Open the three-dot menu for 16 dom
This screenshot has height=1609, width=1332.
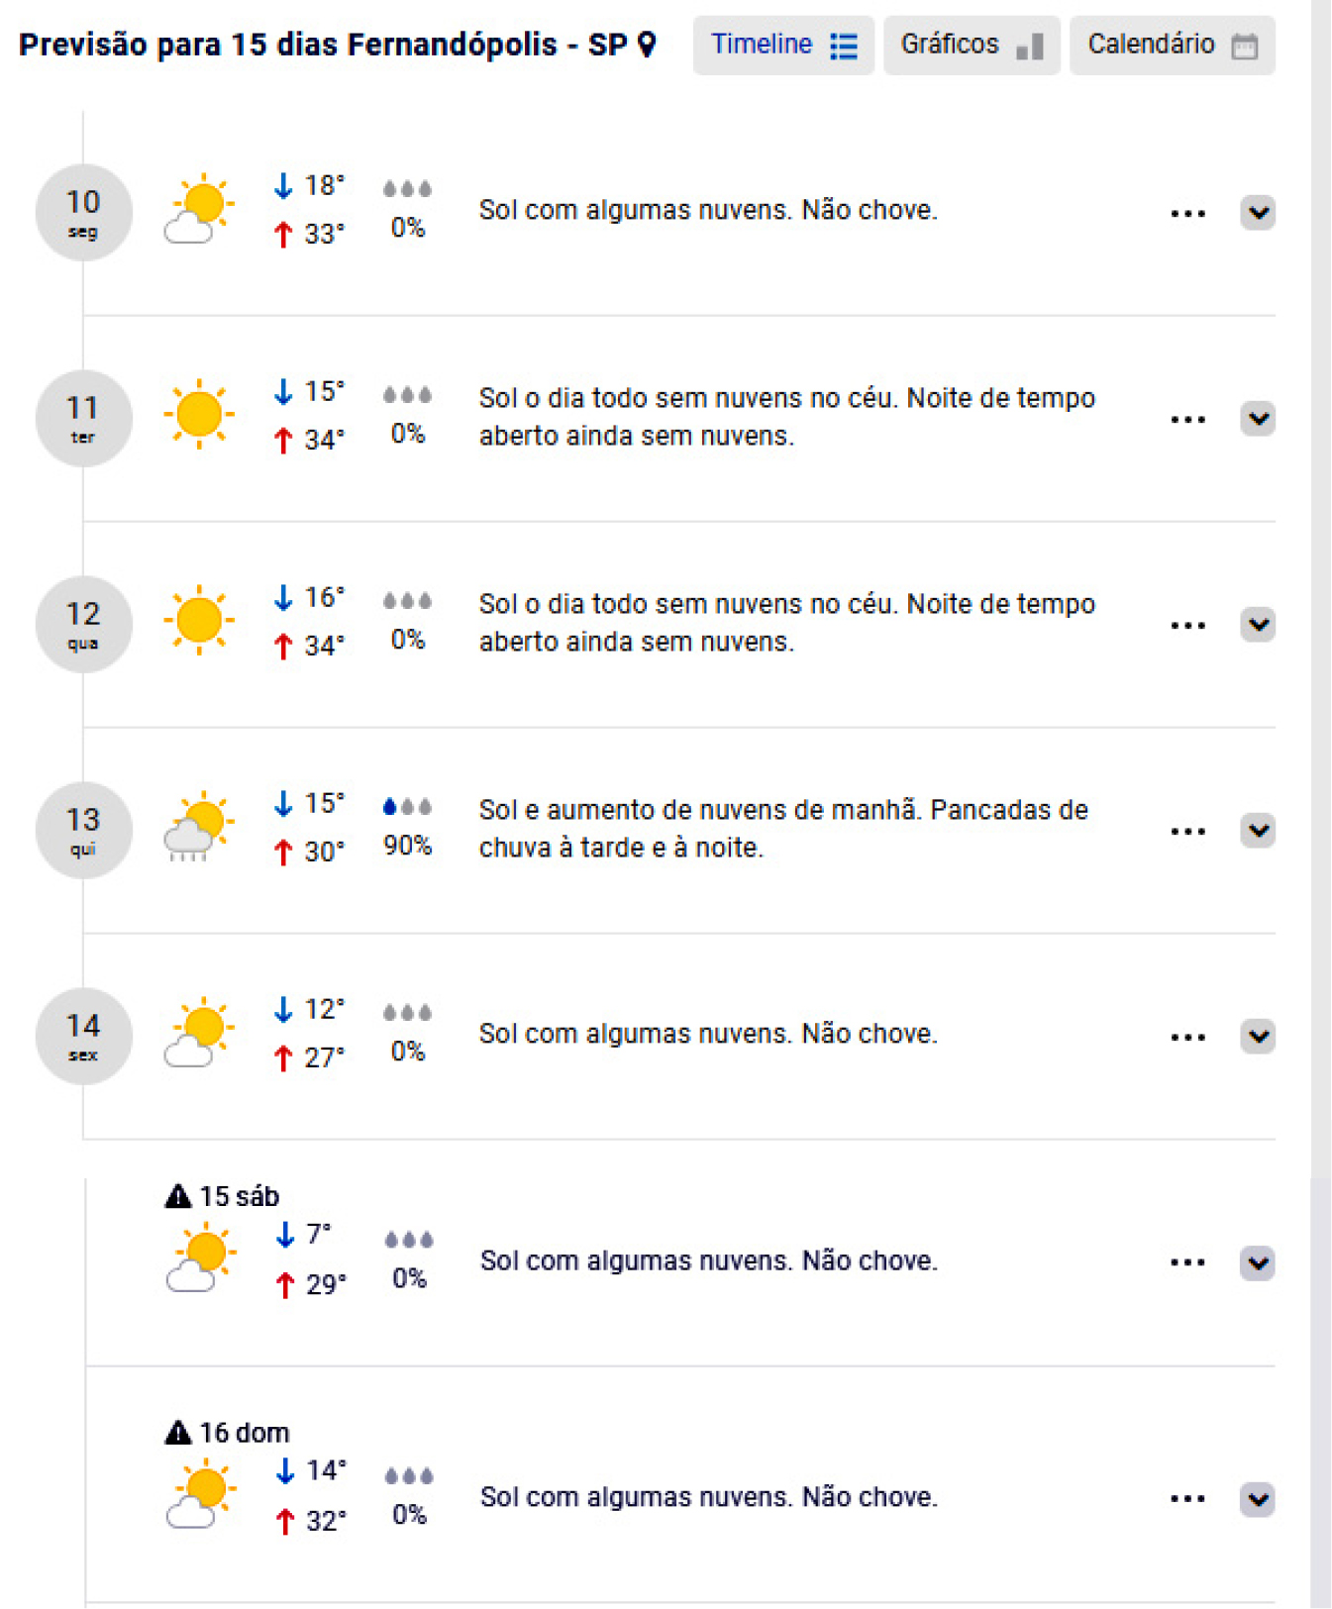click(1187, 1499)
